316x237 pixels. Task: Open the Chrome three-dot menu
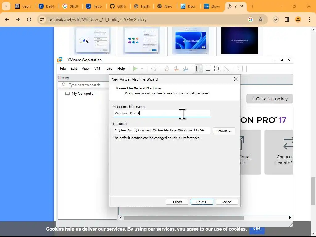click(309, 19)
